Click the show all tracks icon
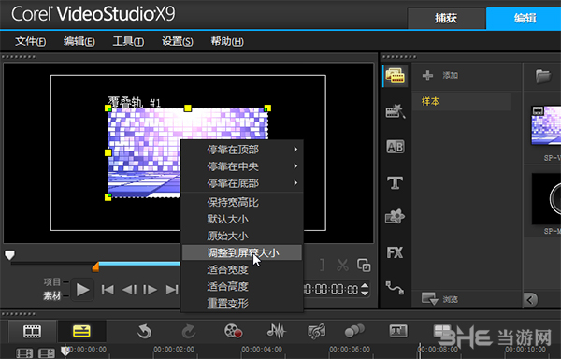 pos(24,353)
